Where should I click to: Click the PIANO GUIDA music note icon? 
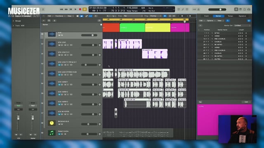[x=52, y=133]
